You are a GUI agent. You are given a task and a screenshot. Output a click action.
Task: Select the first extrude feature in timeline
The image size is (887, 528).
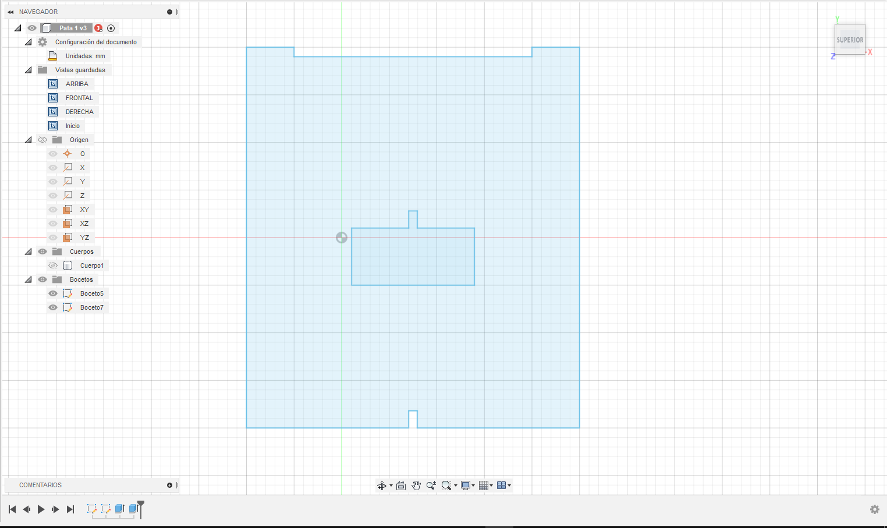coord(120,509)
